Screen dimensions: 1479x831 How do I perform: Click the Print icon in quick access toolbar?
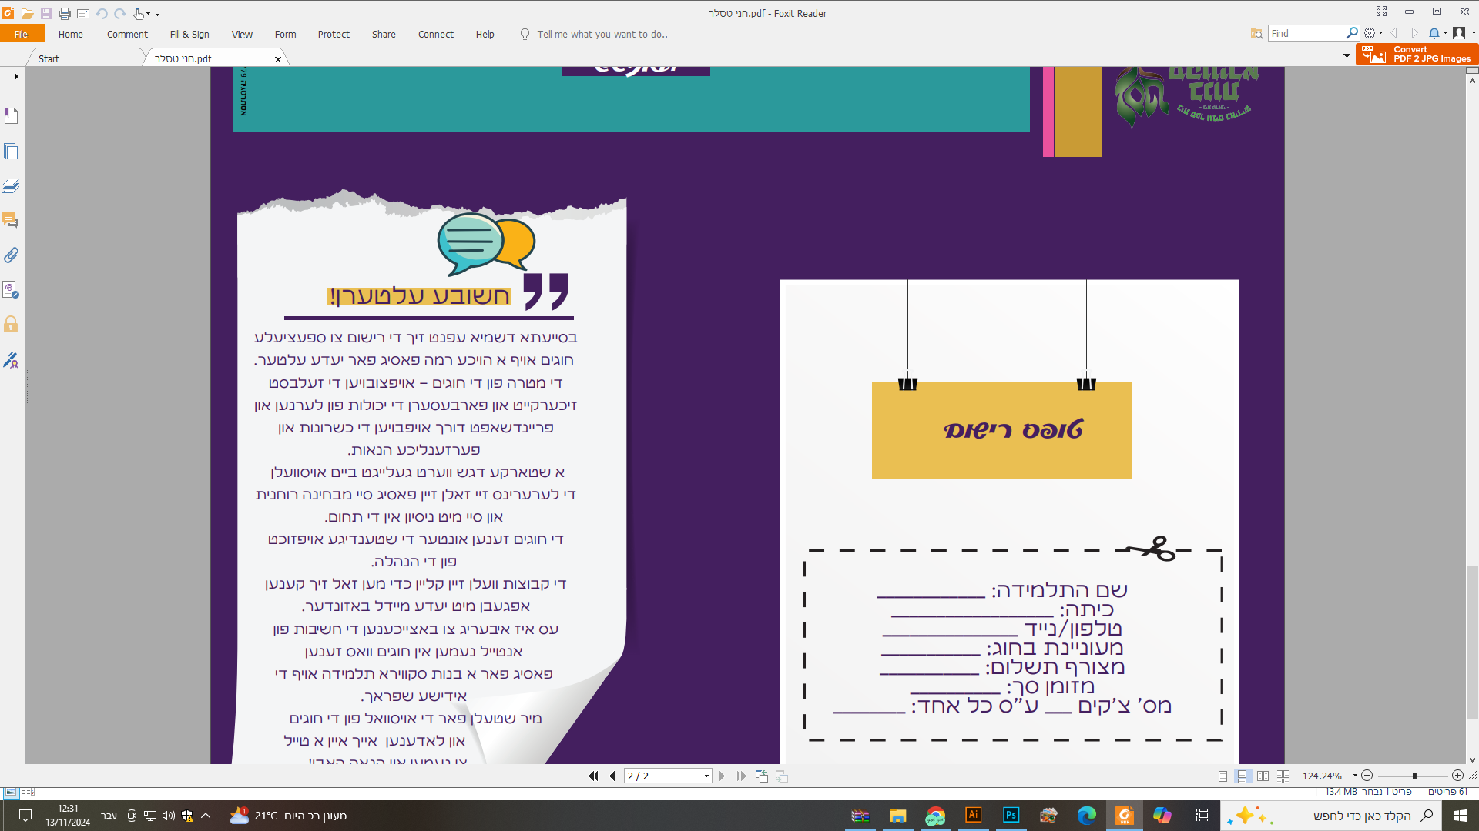(65, 13)
